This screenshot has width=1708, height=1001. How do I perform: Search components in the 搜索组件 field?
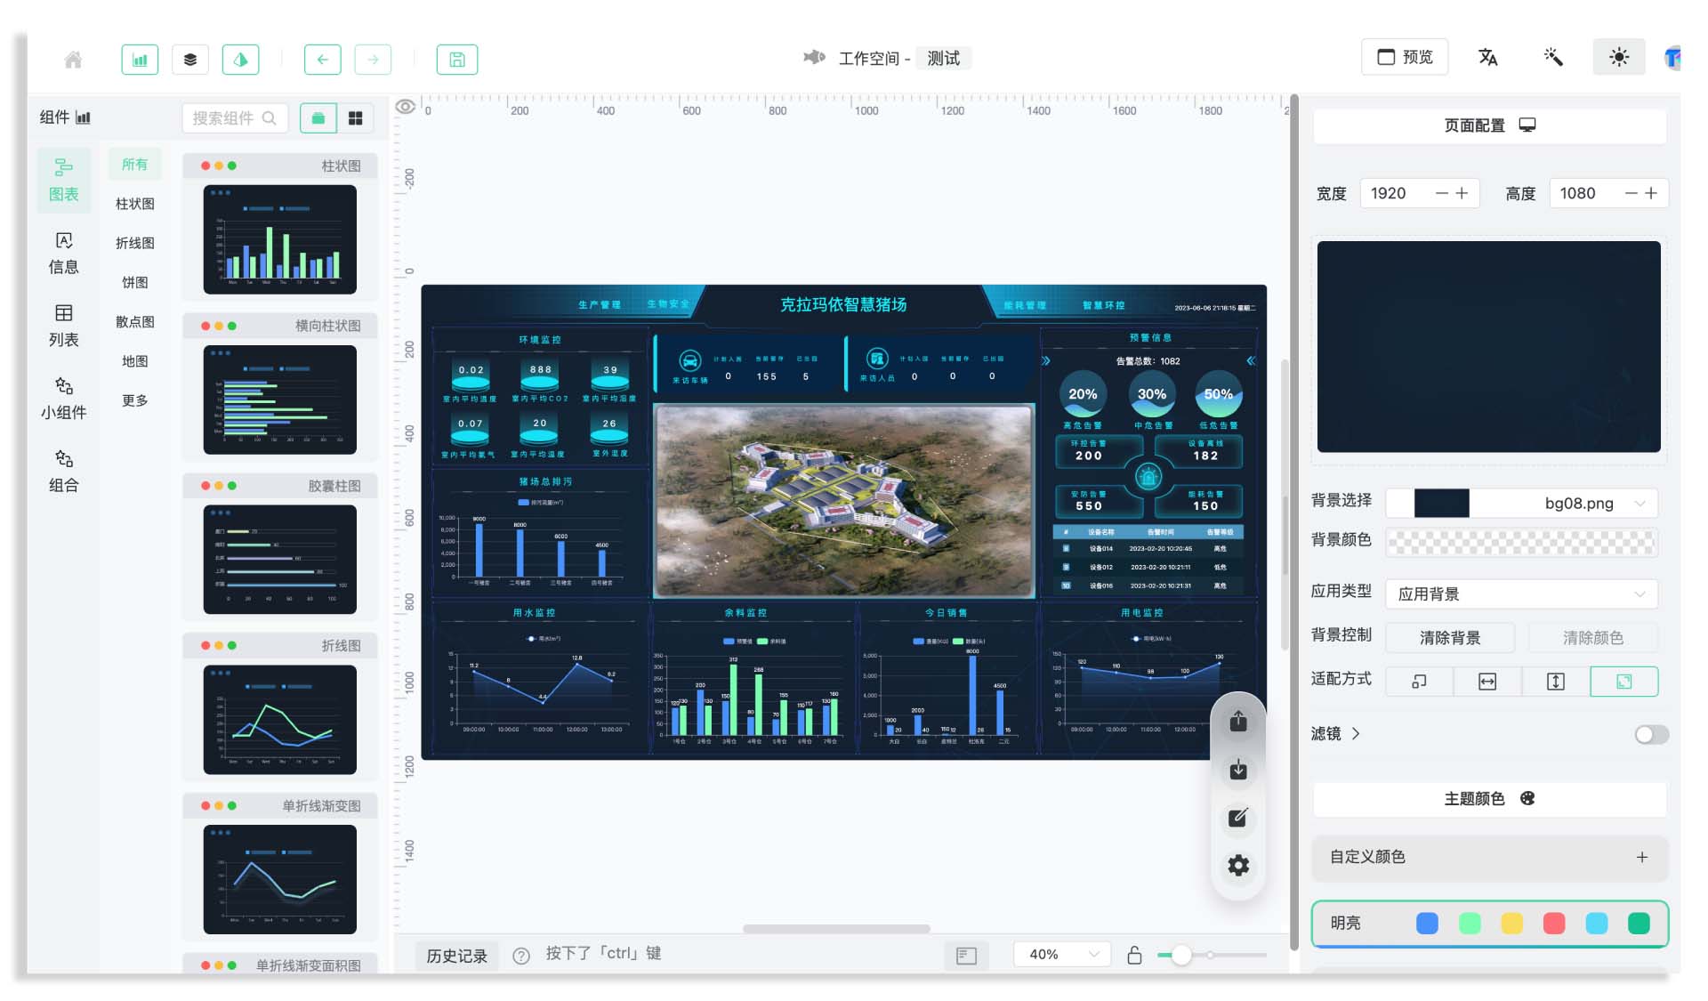pyautogui.click(x=235, y=117)
